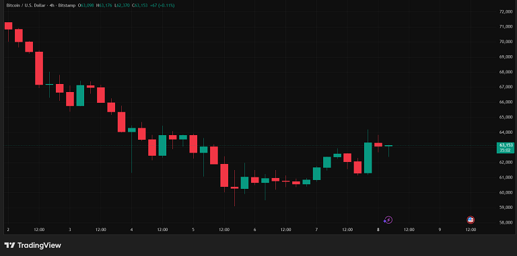Viewport: 517px width, 256px height.
Task: Select the first red candle at date 2
Action: pos(8,26)
